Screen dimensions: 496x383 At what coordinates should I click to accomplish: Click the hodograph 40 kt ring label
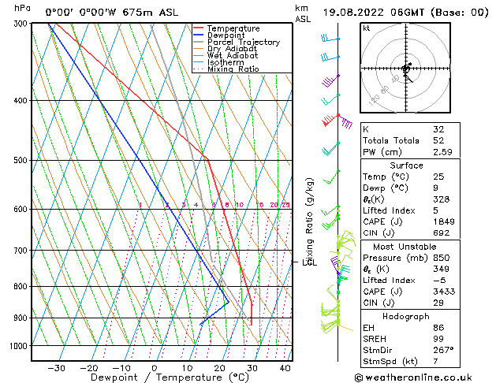coord(395,79)
